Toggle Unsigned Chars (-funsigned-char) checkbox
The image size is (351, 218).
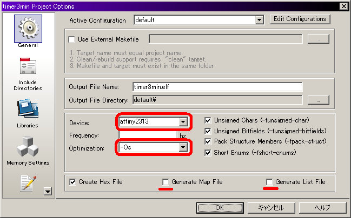(208, 121)
